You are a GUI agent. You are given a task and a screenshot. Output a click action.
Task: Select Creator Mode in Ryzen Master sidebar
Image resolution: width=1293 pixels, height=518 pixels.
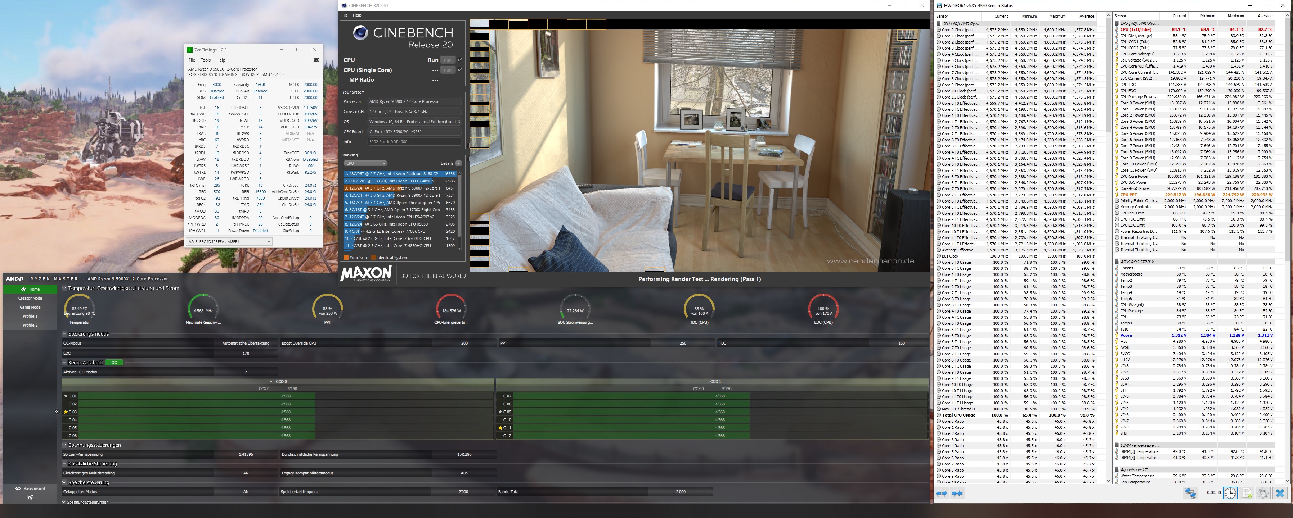click(30, 298)
